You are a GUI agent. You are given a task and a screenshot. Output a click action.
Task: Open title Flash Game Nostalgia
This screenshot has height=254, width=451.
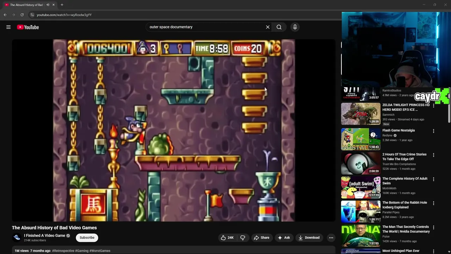click(x=399, y=131)
